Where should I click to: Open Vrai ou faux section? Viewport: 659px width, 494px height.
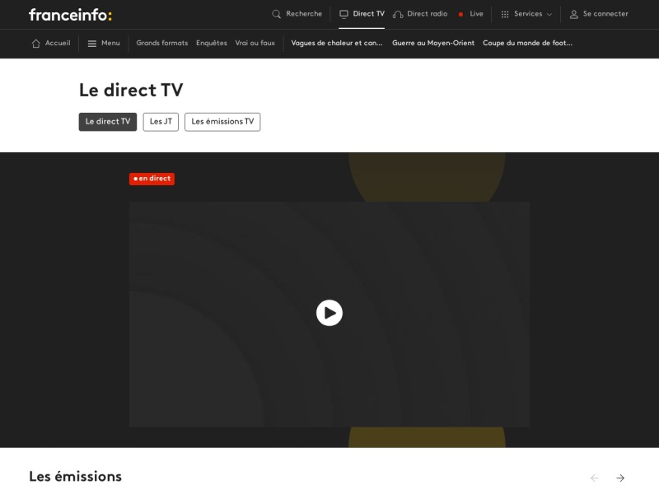(255, 43)
